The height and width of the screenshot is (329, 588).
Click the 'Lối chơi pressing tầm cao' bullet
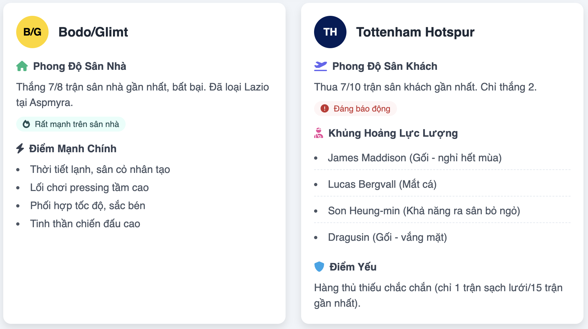[x=89, y=187]
